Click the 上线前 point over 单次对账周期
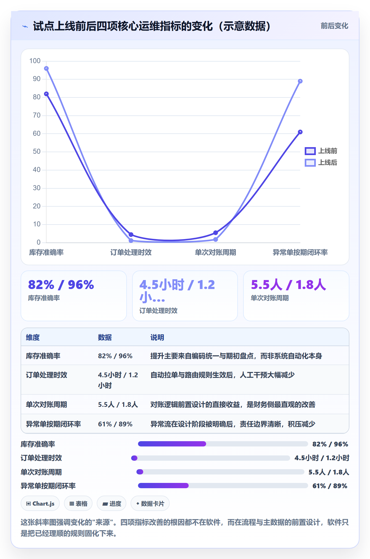Image resolution: width=370 pixels, height=559 pixels. pos(215,233)
